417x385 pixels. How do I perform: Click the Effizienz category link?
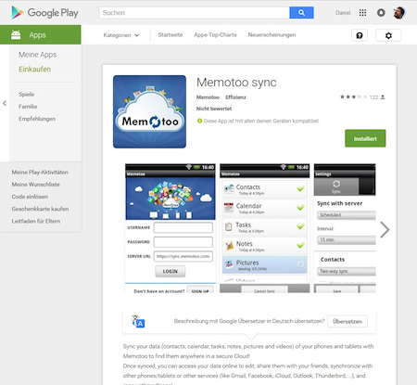235,97
